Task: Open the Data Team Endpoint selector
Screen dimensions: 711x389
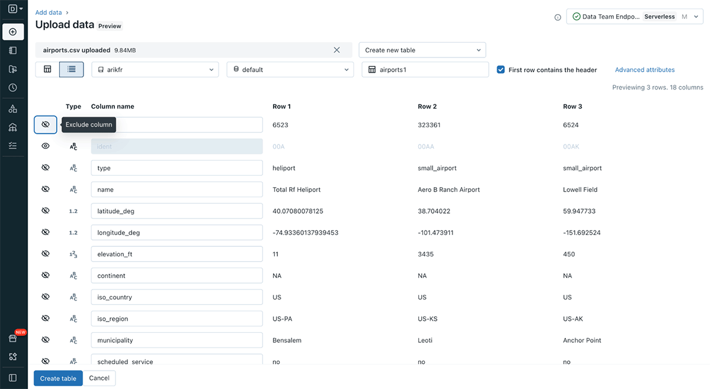Action: click(634, 17)
